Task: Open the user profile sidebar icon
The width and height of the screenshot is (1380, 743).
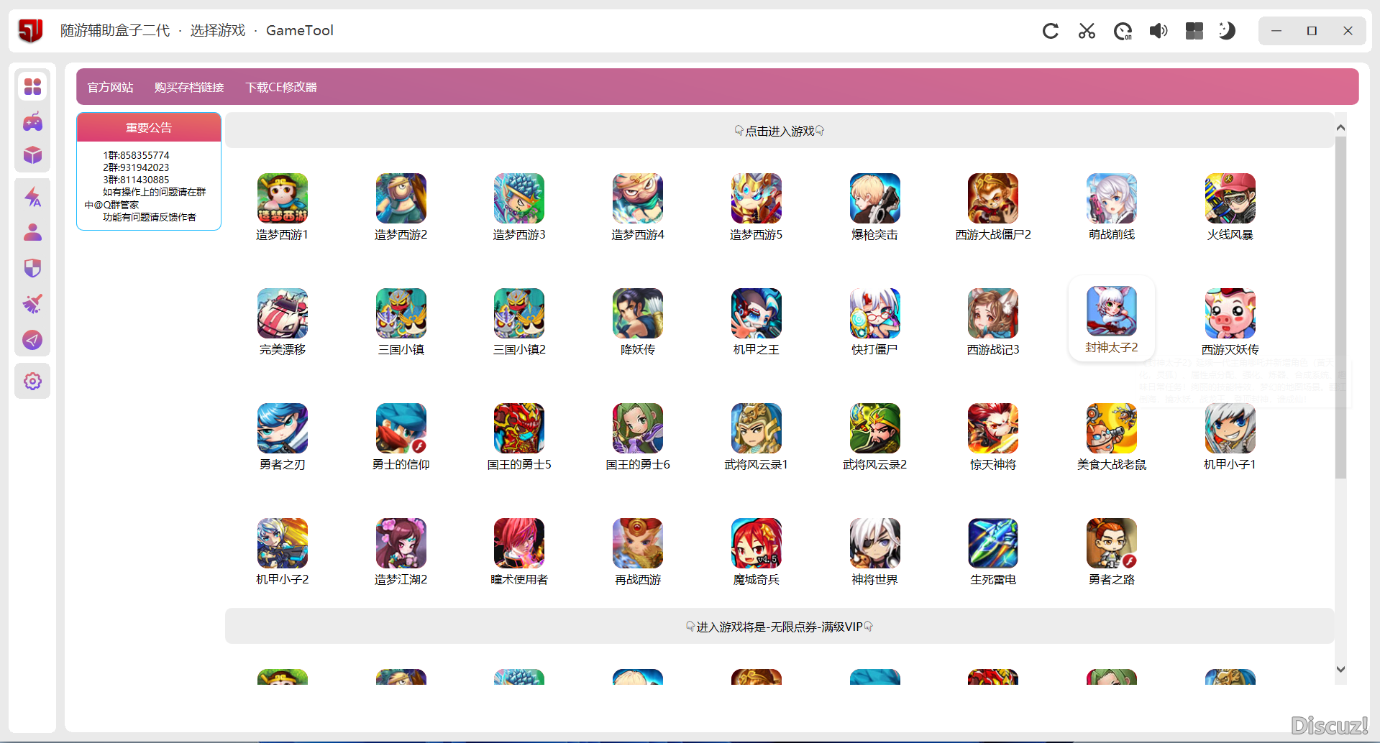Action: 32,232
